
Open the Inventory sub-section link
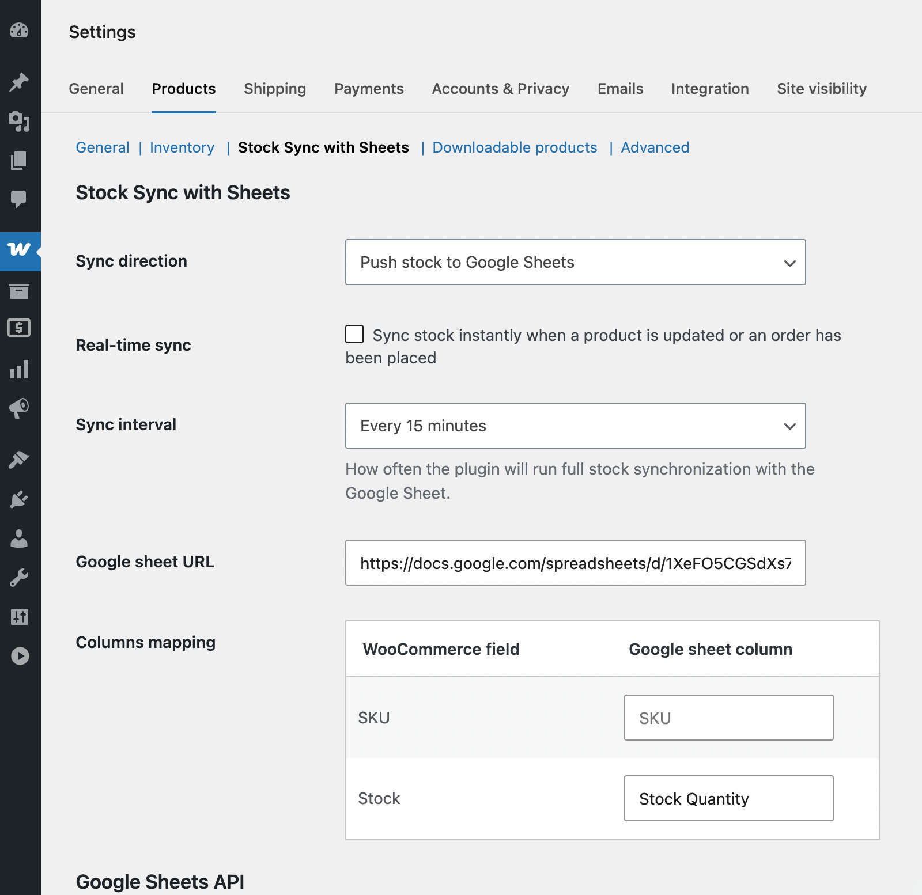click(x=182, y=147)
